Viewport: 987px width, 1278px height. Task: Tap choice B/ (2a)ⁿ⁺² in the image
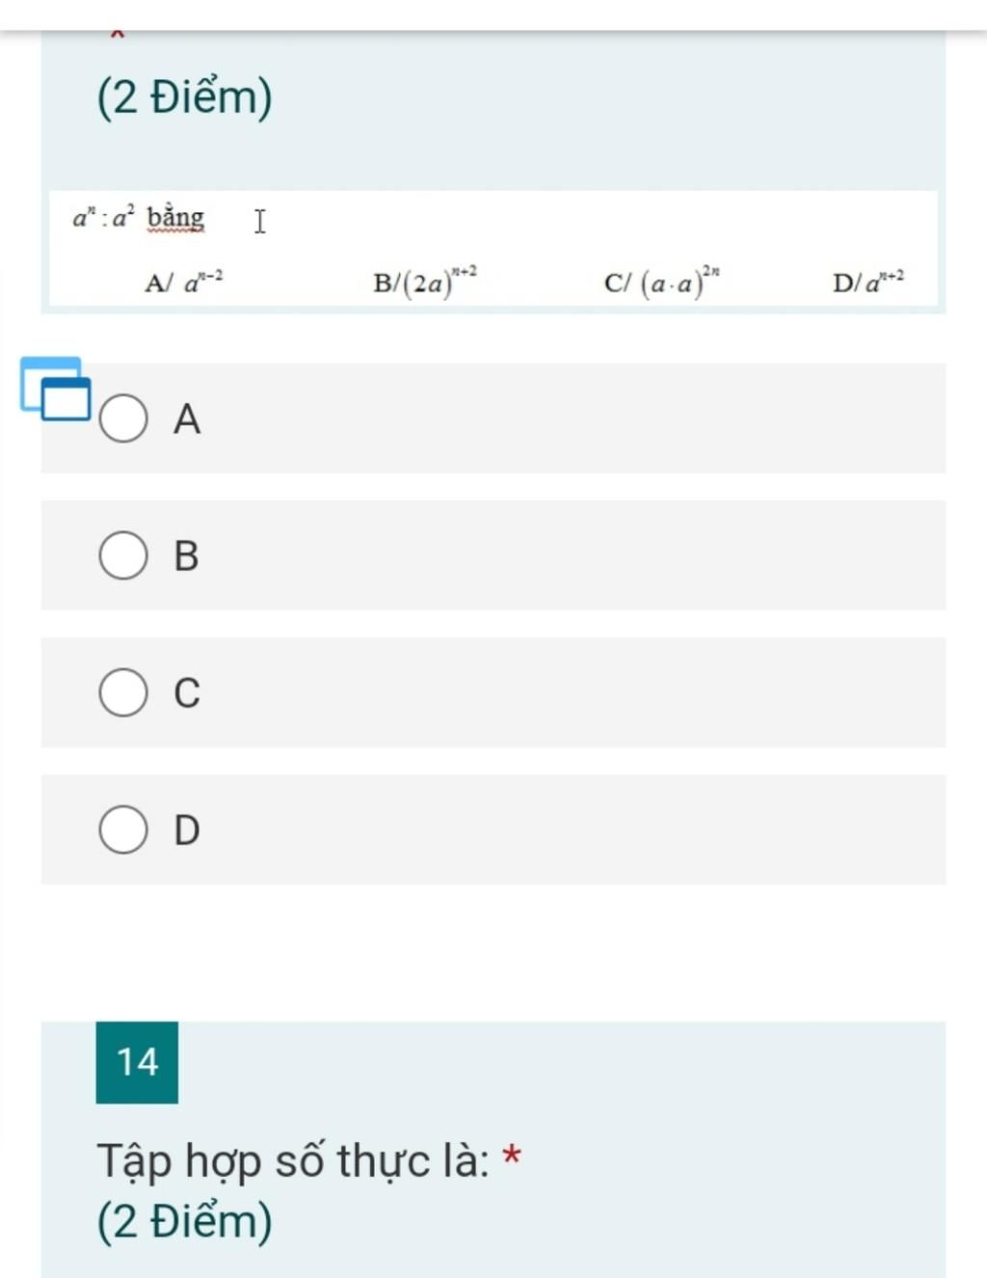(426, 282)
